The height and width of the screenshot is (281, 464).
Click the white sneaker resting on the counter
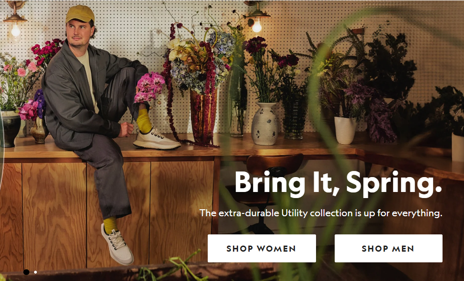click(156, 139)
